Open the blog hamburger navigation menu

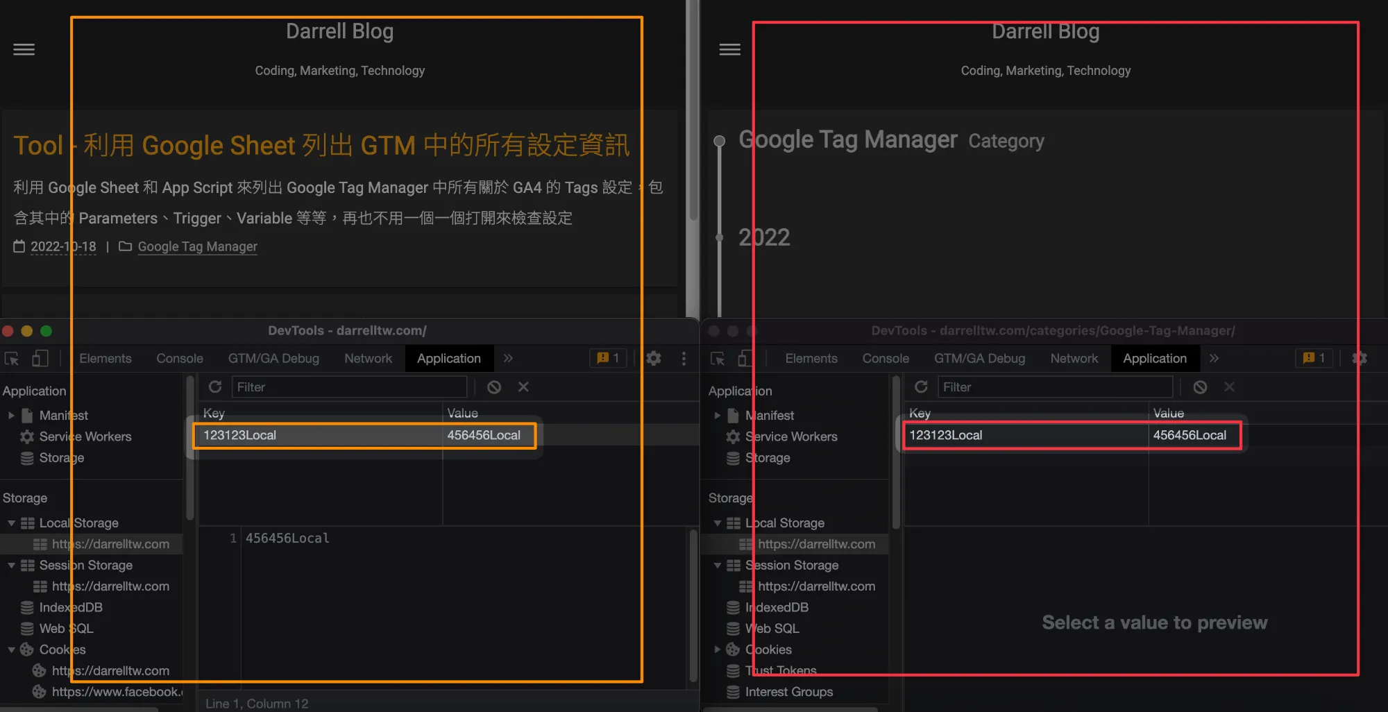click(23, 49)
